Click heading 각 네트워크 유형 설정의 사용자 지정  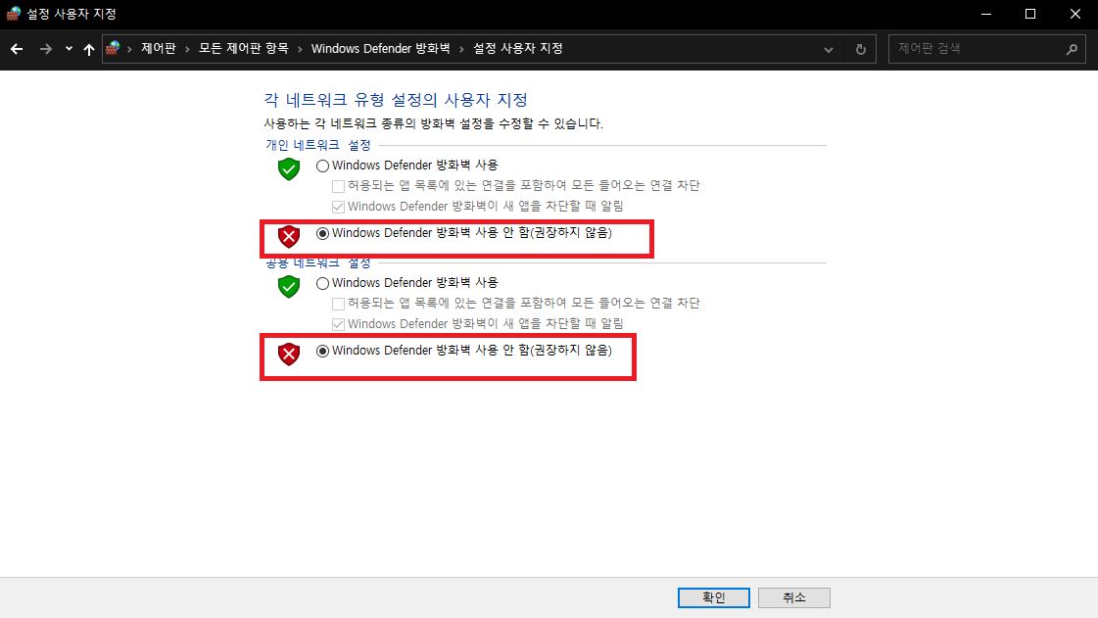(x=396, y=100)
